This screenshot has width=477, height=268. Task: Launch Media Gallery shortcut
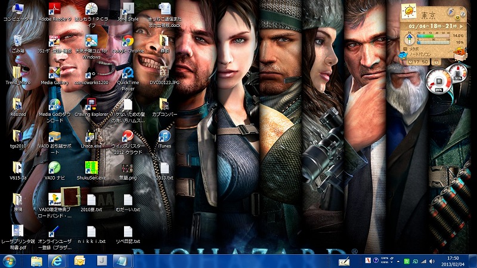[x=55, y=76]
